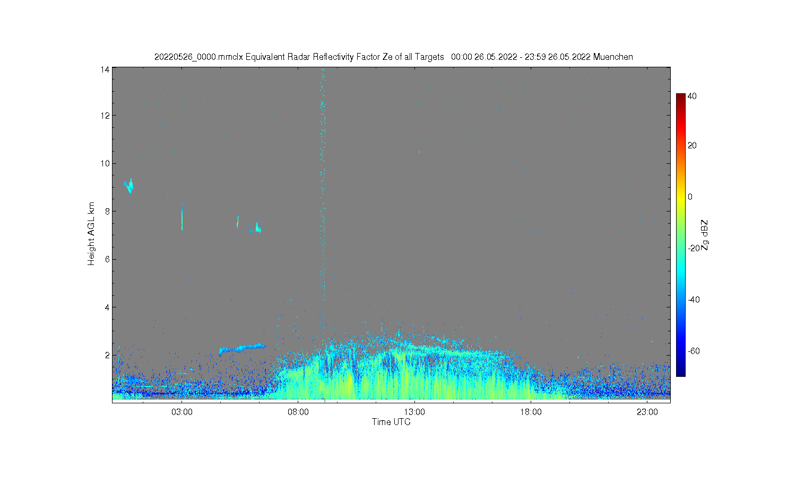The height and width of the screenshot is (477, 796).
Task: Click the height tick label 8
Action: click(107, 211)
